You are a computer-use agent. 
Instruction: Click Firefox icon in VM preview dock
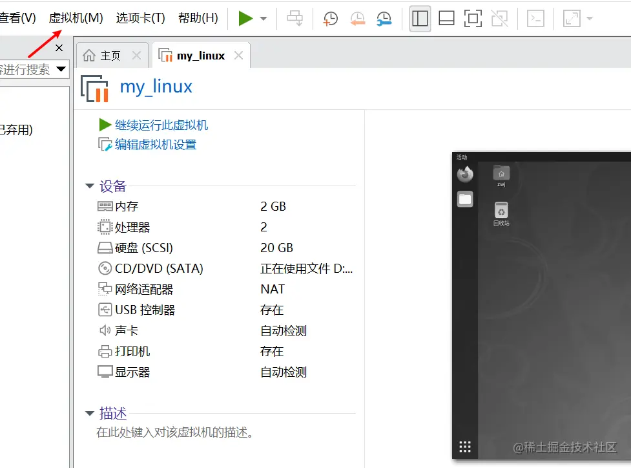[465, 175]
